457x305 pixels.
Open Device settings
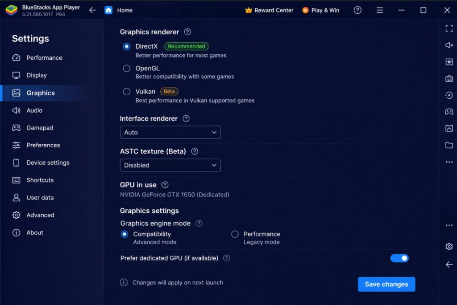click(52, 163)
